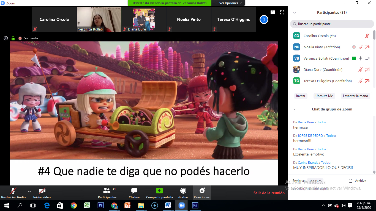Click the green encryption lock icon
This screenshot has width=376, height=211.
[13, 38]
